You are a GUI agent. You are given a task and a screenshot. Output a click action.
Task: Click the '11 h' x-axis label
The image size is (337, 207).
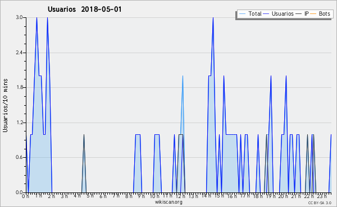pos(167,196)
